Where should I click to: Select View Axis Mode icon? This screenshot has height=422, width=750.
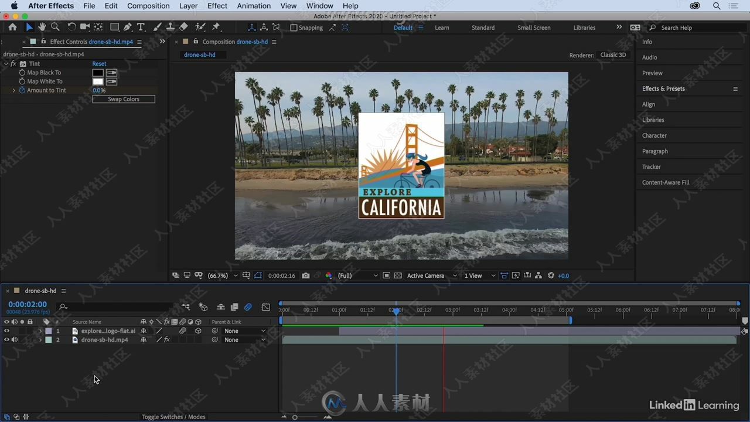pyautogui.click(x=276, y=28)
